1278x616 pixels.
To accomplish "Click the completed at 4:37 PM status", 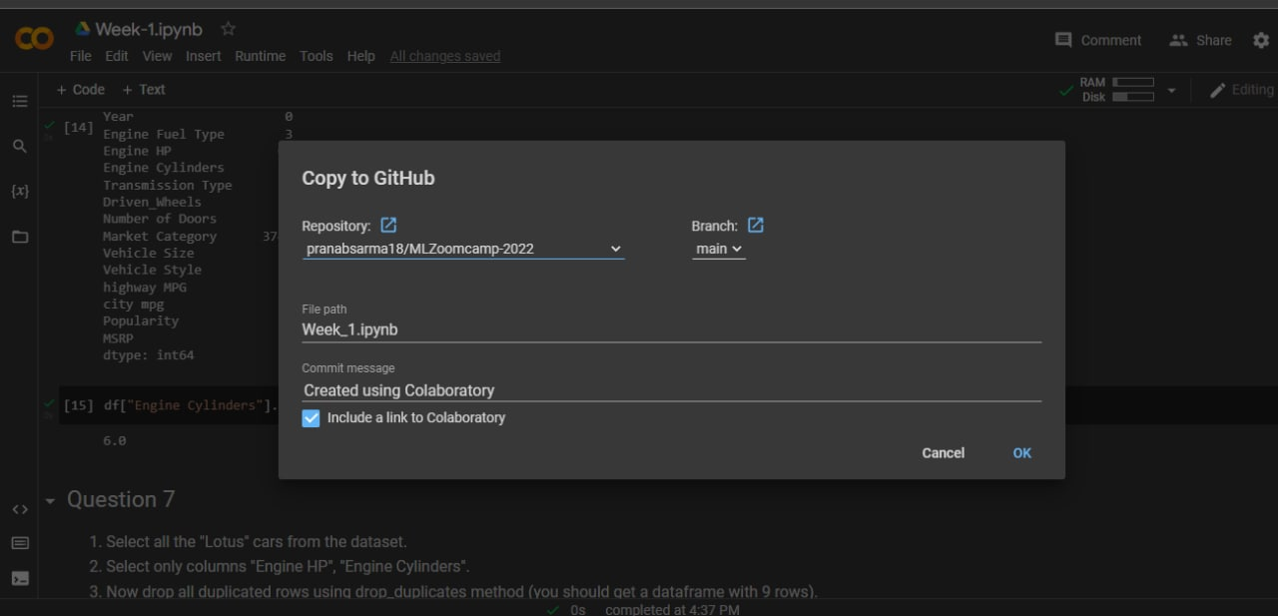I will pos(672,609).
